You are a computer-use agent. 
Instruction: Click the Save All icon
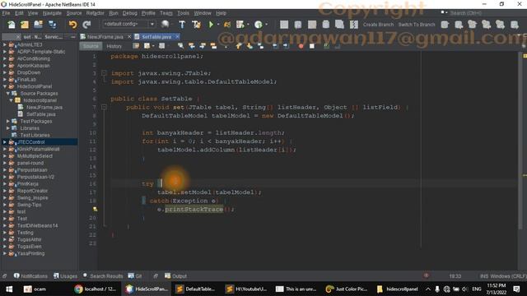click(x=53, y=25)
